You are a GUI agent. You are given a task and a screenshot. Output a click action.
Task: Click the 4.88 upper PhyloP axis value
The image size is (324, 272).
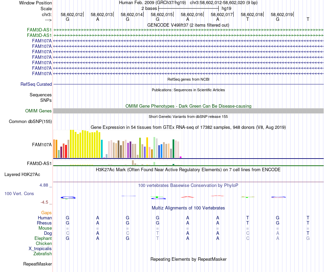(44, 185)
